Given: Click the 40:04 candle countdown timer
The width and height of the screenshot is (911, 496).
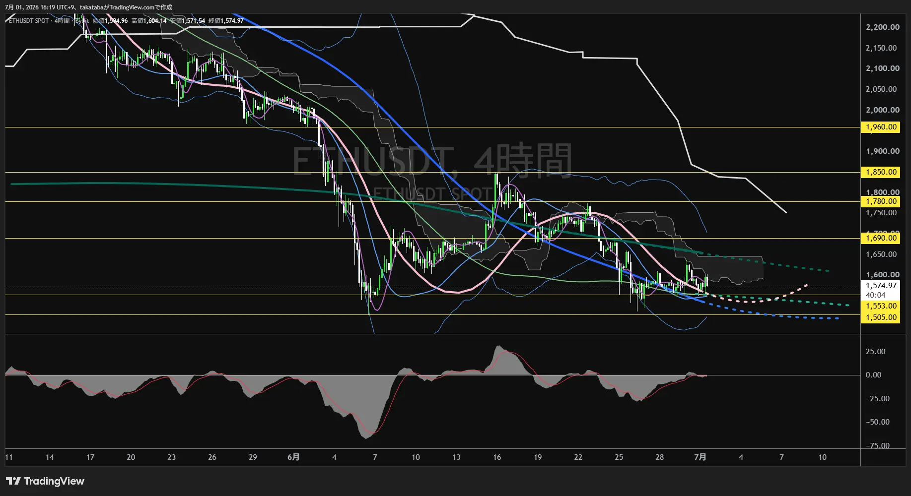Looking at the screenshot, I should [876, 295].
